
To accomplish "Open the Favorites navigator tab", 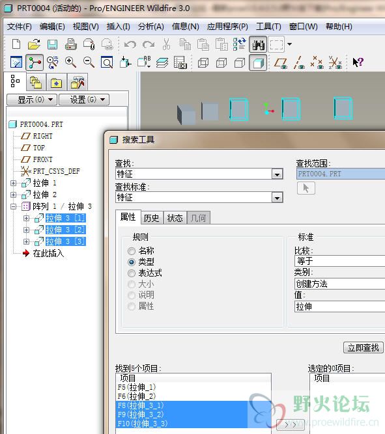I will point(56,82).
